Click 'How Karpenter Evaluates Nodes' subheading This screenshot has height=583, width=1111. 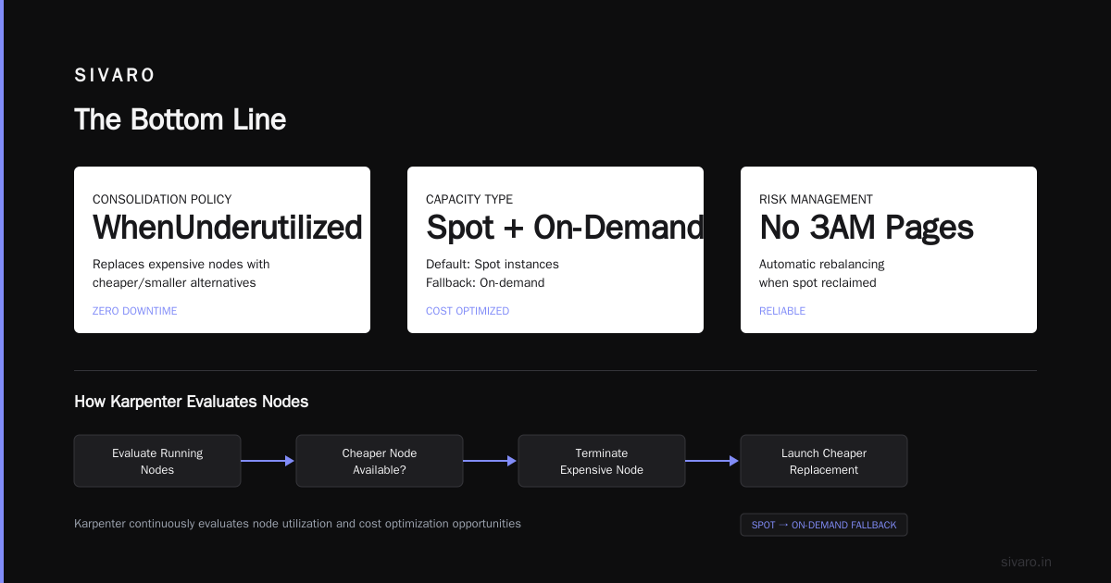tap(192, 402)
